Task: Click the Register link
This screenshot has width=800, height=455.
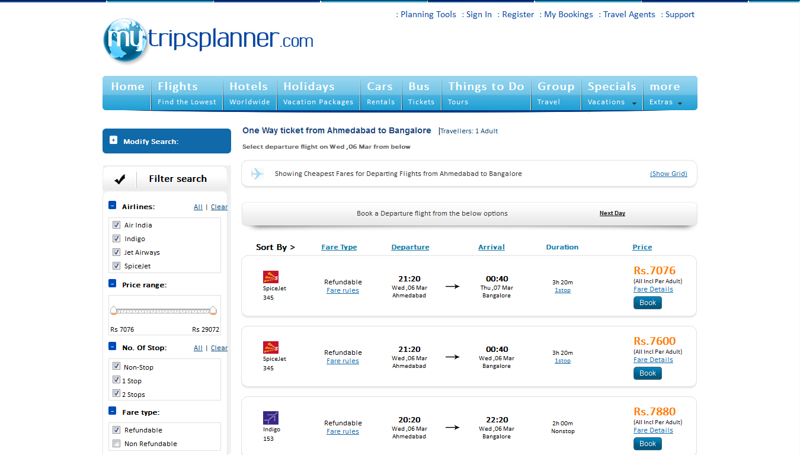Action: [518, 14]
